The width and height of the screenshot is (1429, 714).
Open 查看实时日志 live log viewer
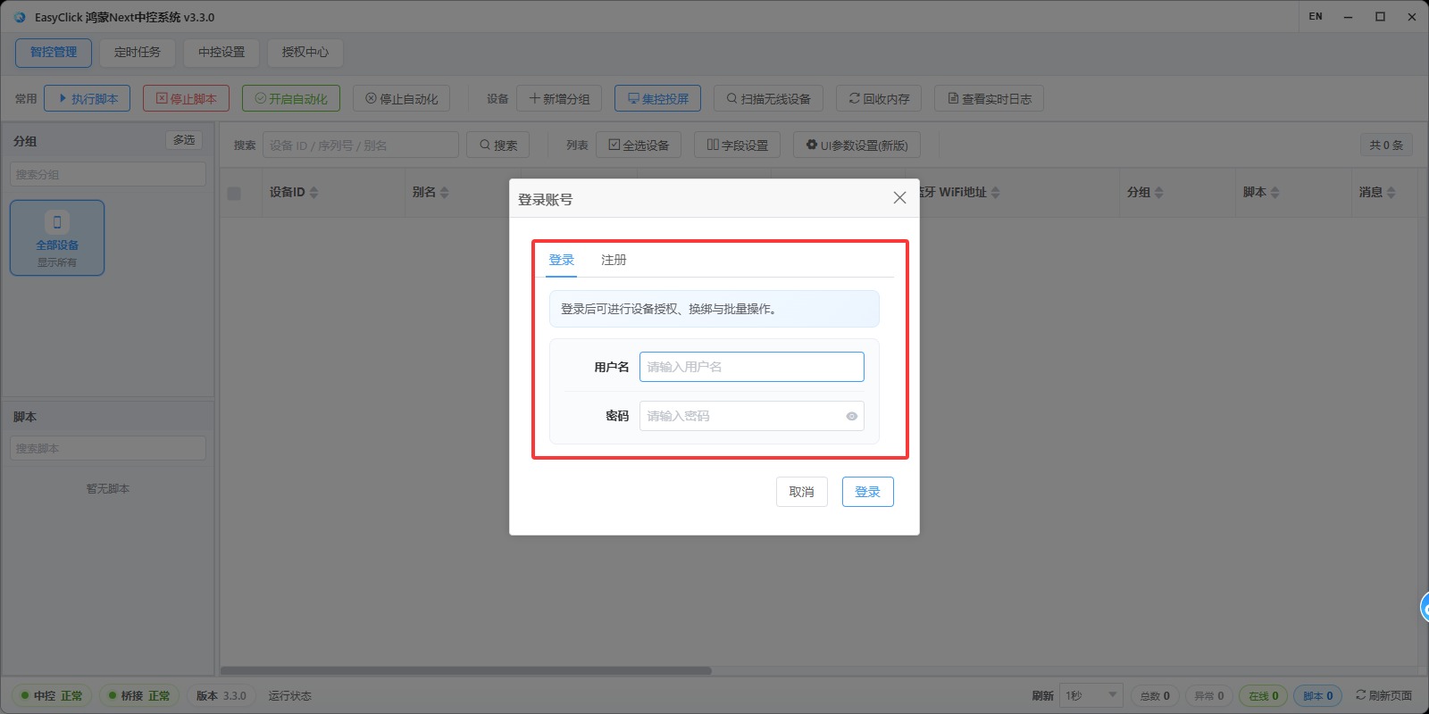pos(989,98)
